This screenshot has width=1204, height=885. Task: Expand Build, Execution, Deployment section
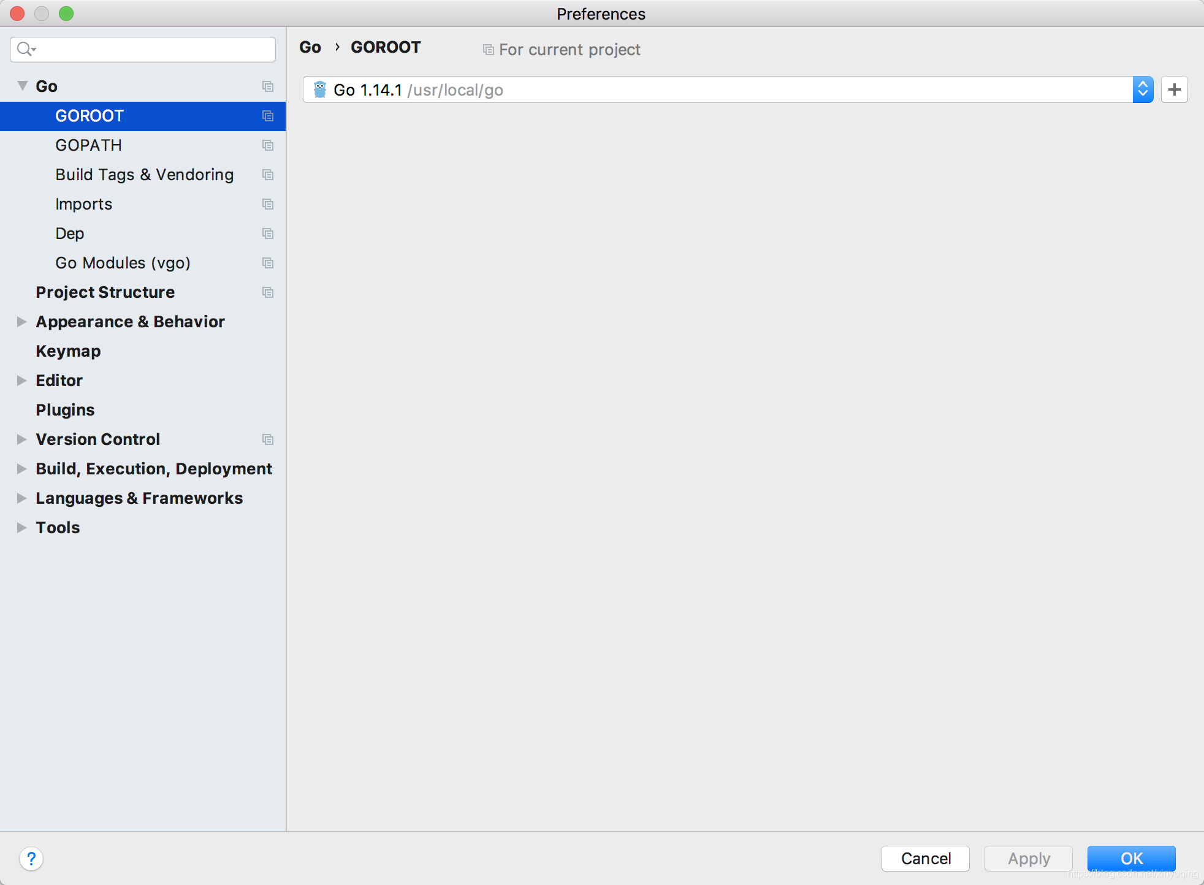[x=21, y=469]
